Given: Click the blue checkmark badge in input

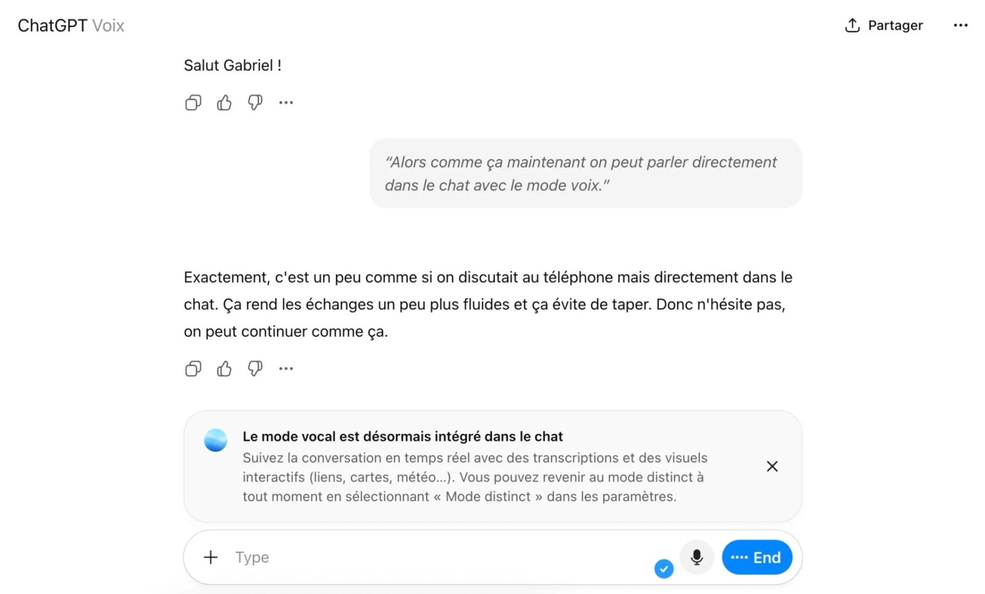Looking at the screenshot, I should 664,569.
